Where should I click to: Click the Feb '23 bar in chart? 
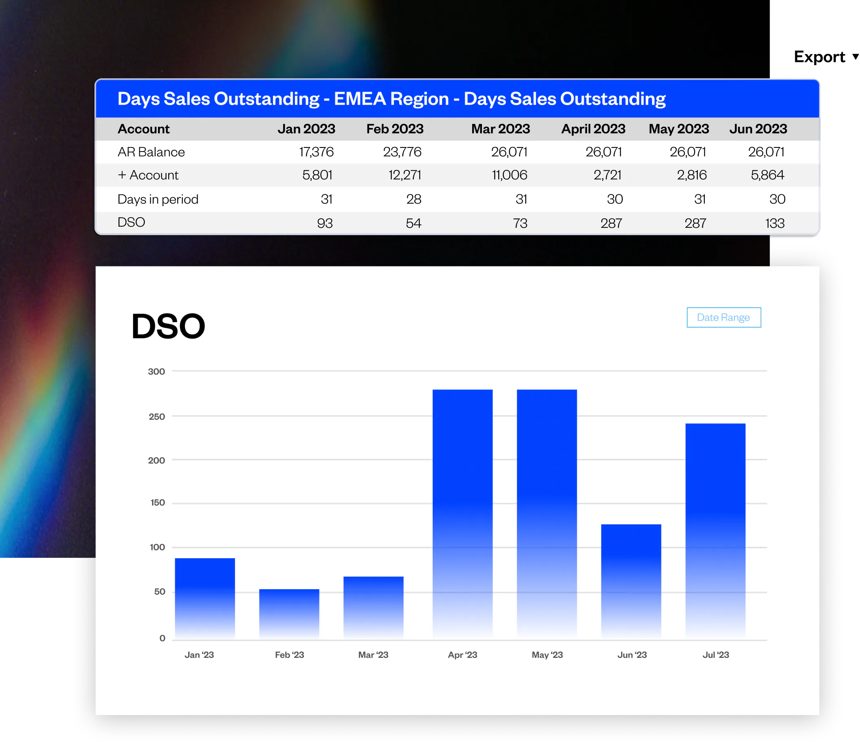(x=289, y=614)
